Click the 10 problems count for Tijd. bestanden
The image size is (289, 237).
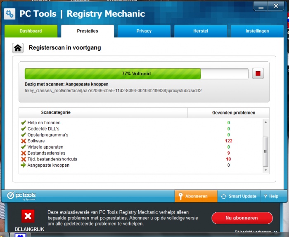pos(229,159)
